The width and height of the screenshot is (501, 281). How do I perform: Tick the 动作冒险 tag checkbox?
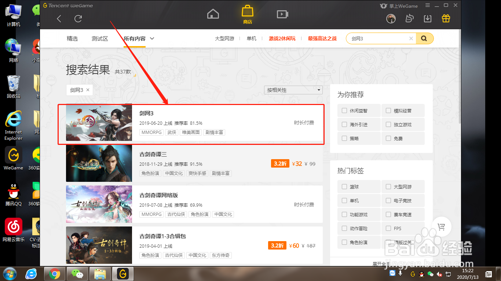[x=344, y=228]
